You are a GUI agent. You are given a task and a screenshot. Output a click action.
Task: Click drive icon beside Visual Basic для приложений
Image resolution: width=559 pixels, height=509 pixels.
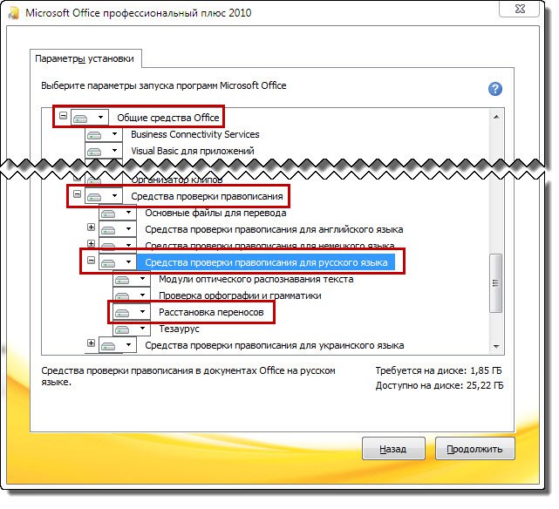(x=95, y=151)
